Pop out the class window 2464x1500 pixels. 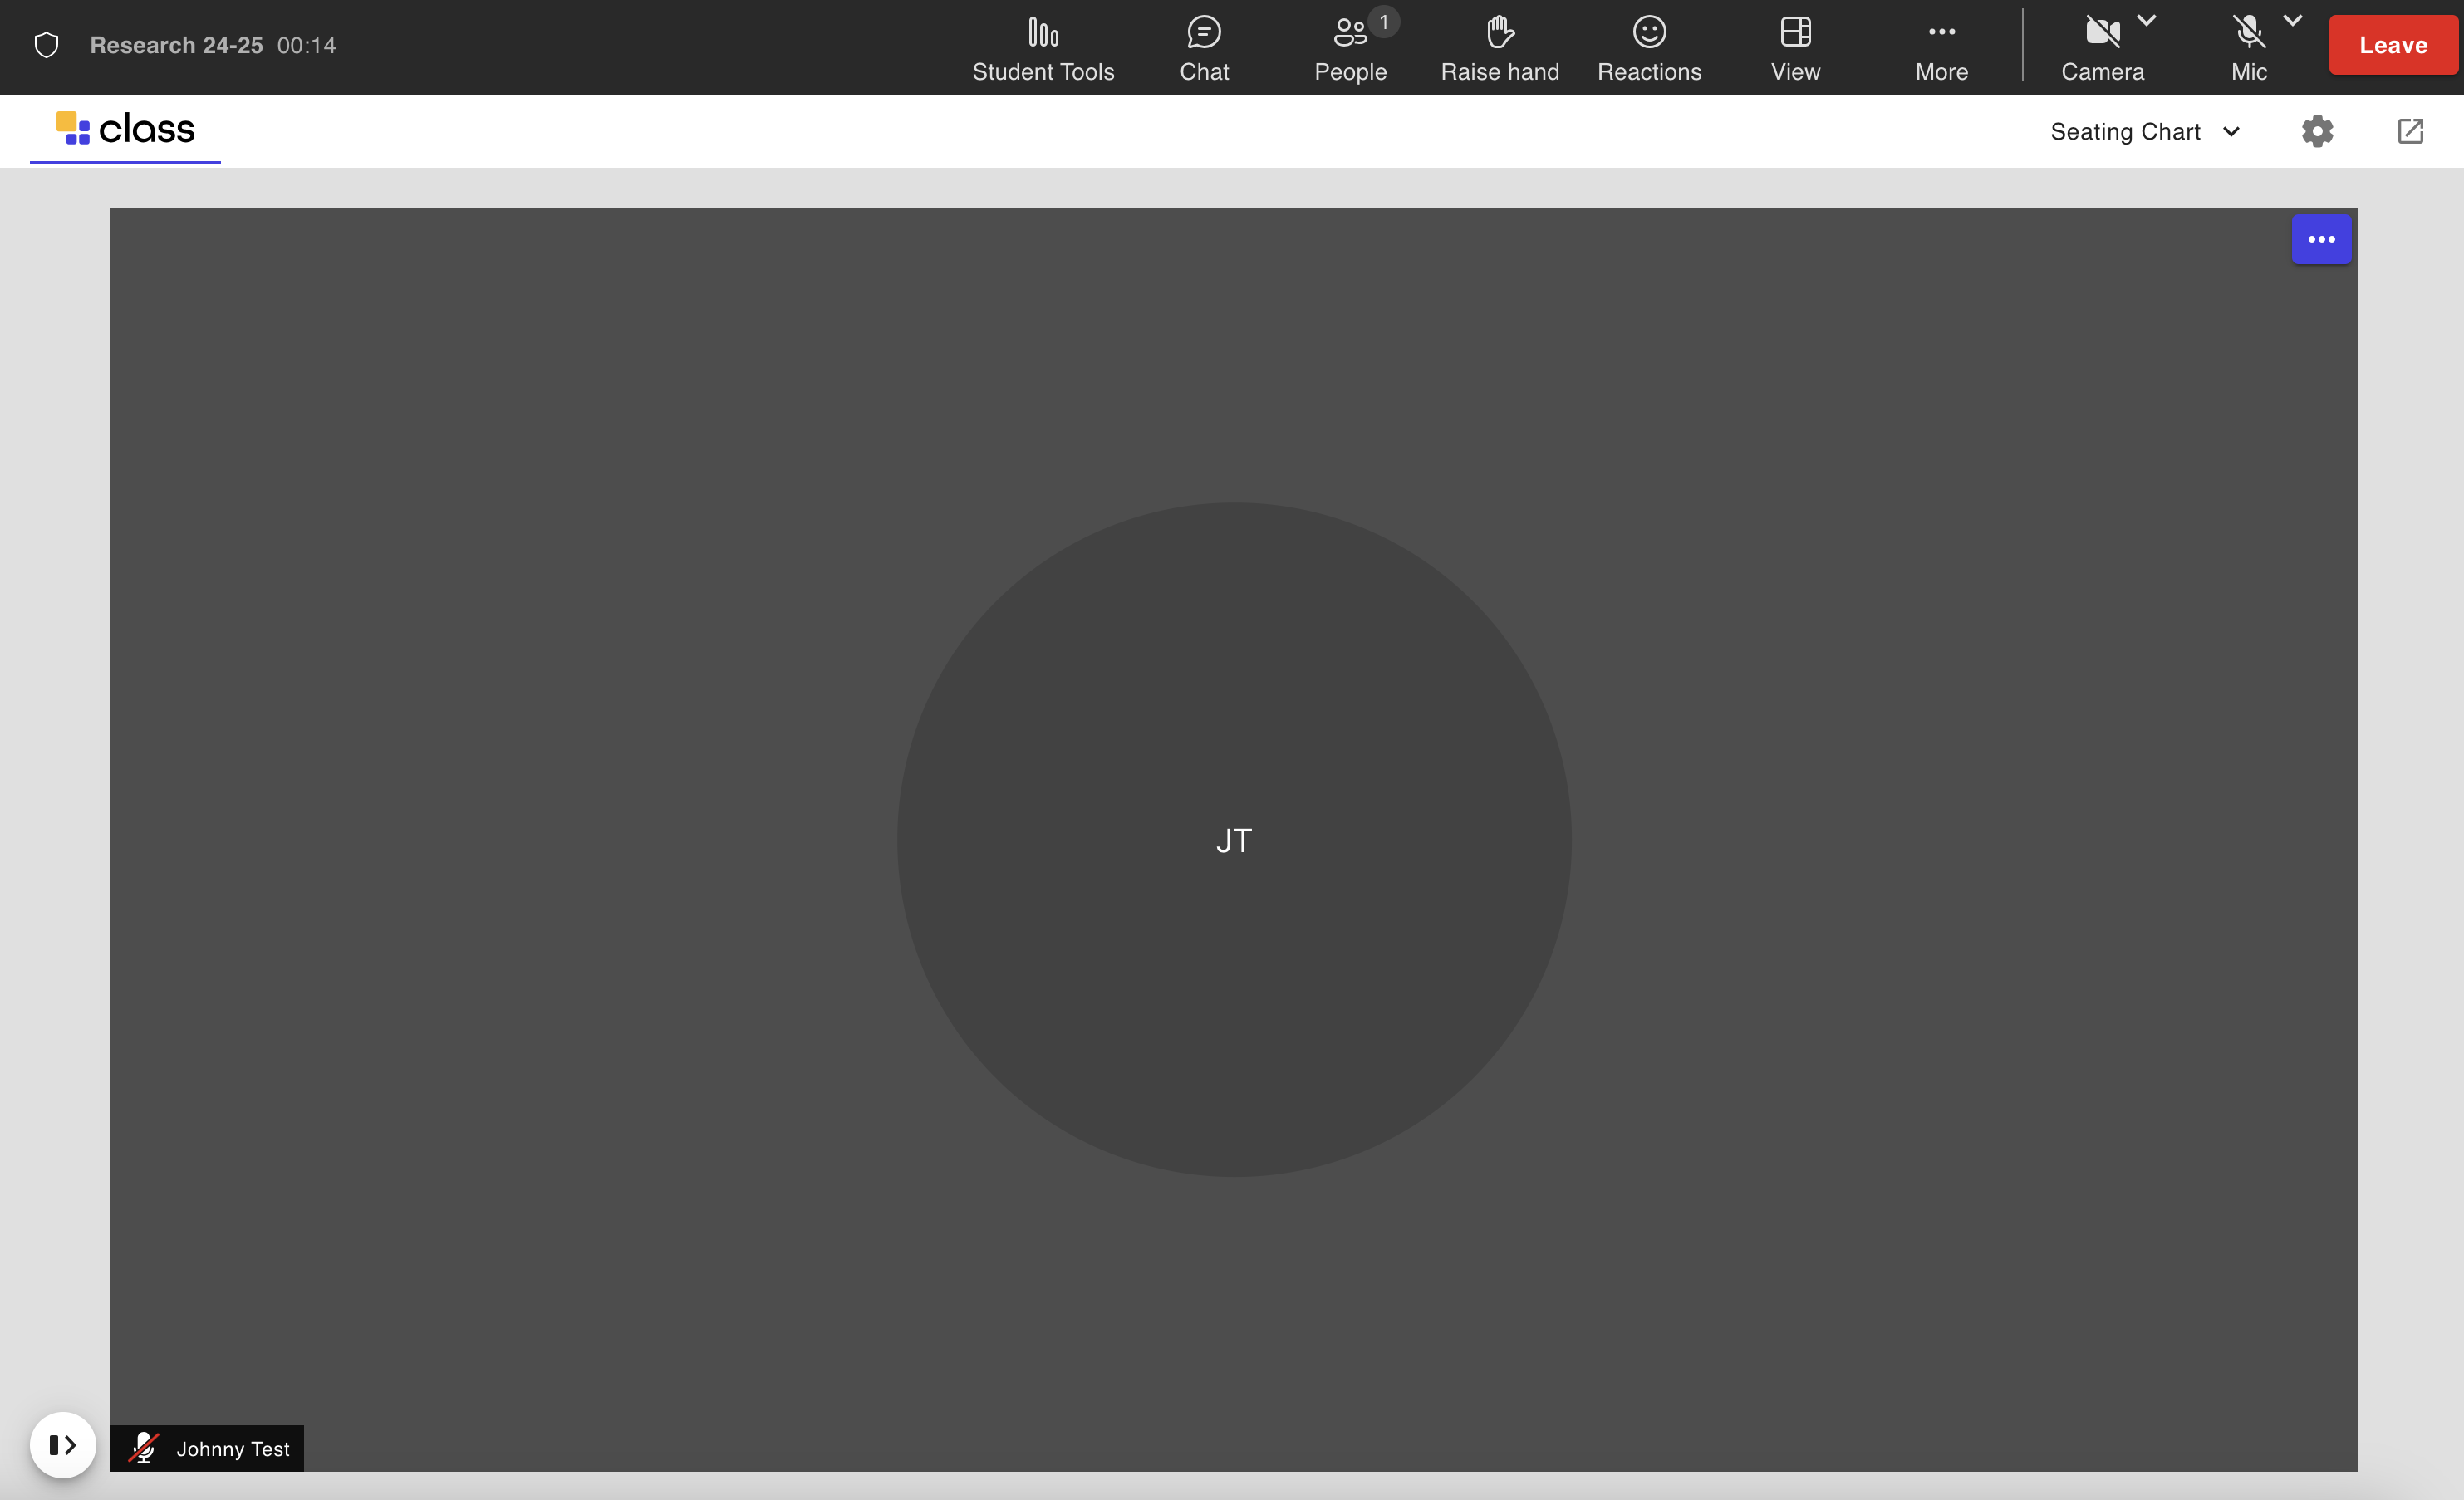[x=2410, y=131]
